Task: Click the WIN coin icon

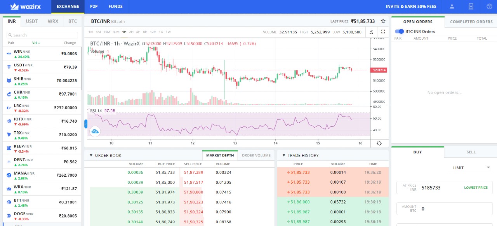Action: click(9, 54)
